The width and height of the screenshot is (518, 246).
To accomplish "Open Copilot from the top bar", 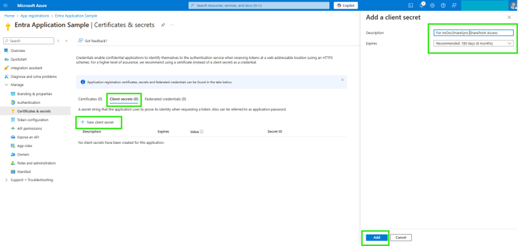I will click(346, 5).
